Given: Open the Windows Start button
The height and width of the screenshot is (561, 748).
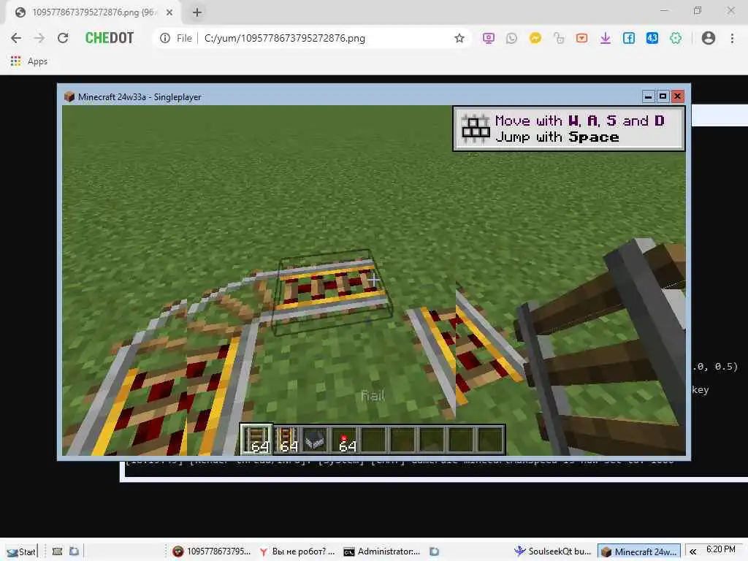Looking at the screenshot, I should pos(21,552).
